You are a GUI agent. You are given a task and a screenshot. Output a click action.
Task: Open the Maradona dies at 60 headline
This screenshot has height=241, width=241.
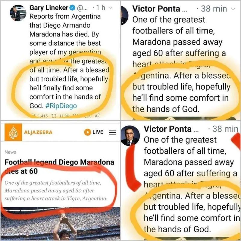click(x=59, y=167)
